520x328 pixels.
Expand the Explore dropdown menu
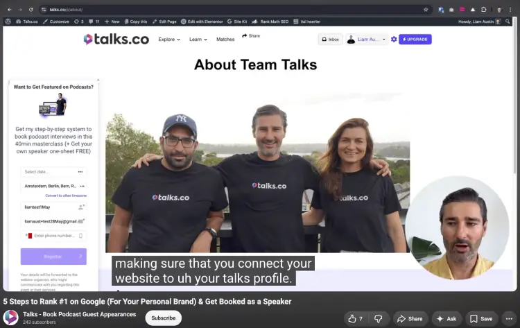point(169,39)
